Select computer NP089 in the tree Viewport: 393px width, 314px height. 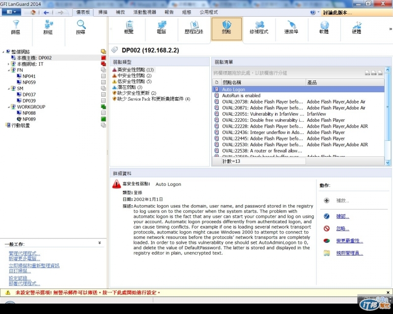[29, 119]
